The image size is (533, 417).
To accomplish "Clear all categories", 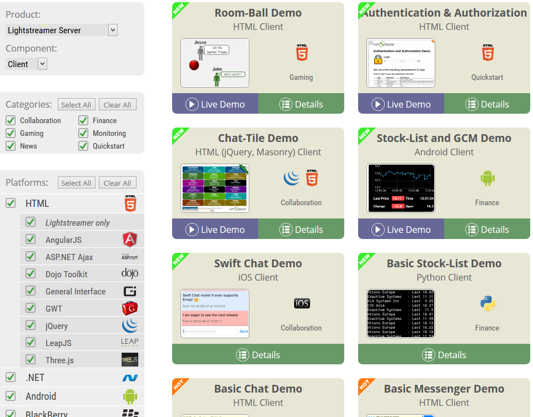I will (x=117, y=105).
